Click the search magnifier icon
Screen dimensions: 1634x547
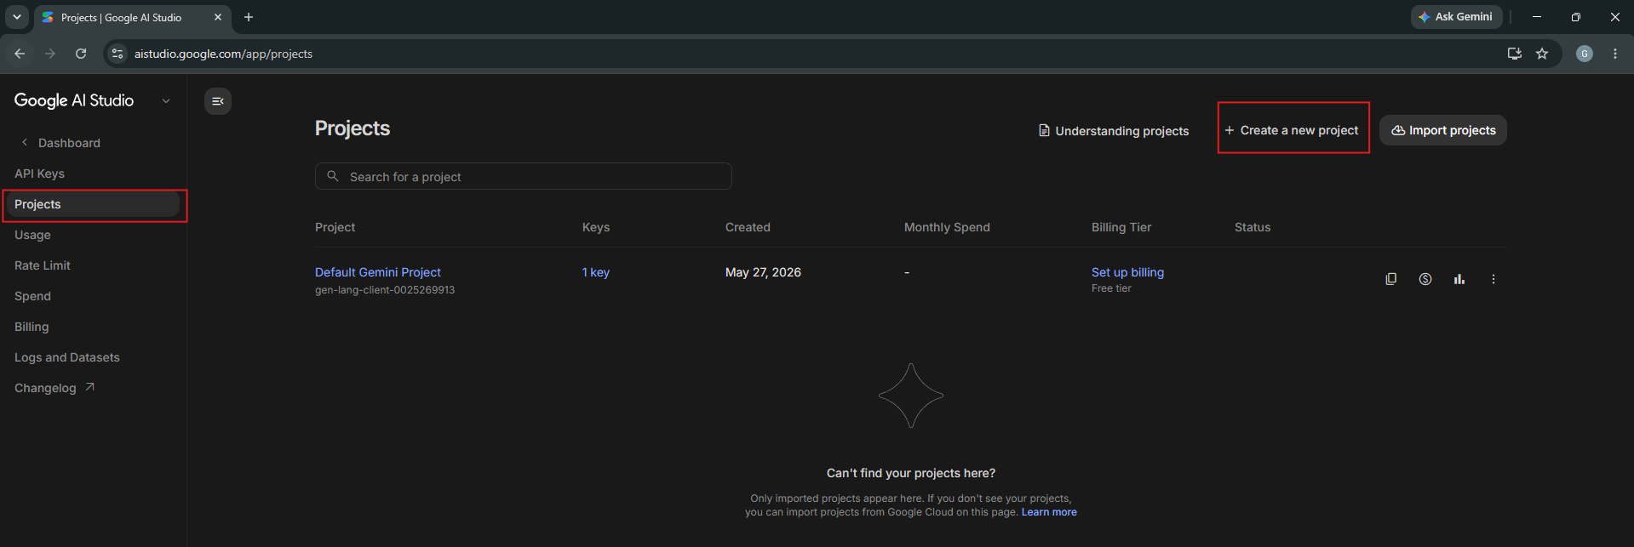tap(333, 176)
